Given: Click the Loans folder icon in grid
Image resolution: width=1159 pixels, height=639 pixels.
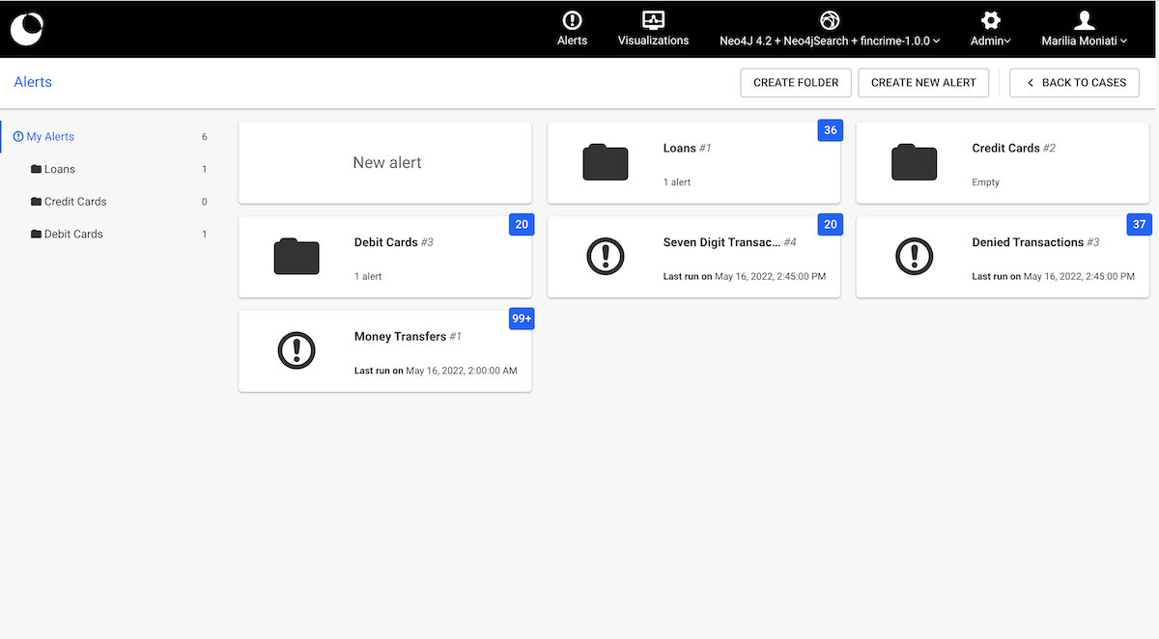Looking at the screenshot, I should pos(606,162).
